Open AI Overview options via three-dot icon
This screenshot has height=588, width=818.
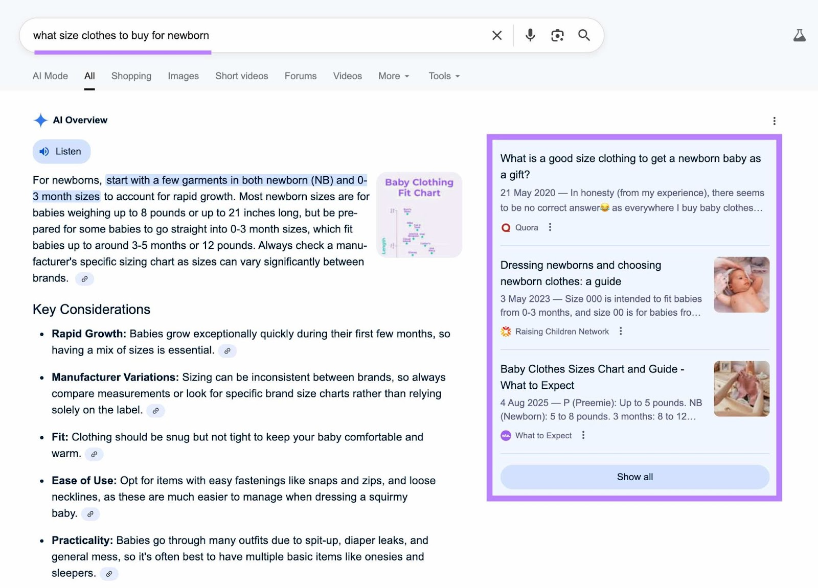[x=774, y=121]
